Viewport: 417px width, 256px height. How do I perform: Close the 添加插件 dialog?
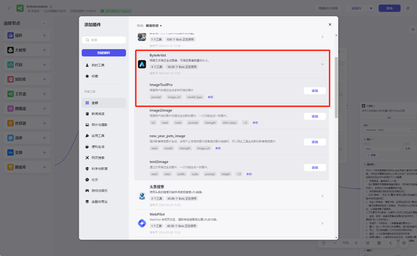point(330,24)
